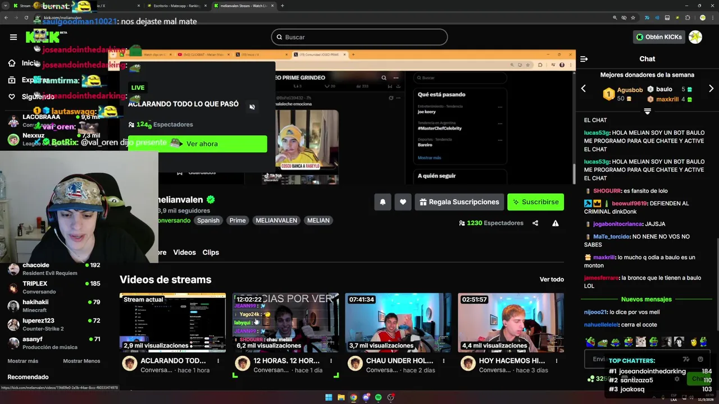
Task: Go to Siguiendo in sidebar
Action: (38, 97)
